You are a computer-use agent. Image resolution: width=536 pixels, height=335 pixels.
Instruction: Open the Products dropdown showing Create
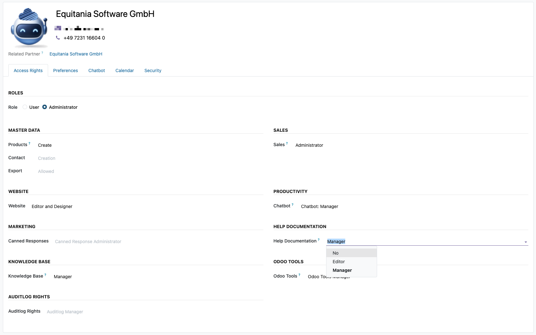(x=150, y=145)
